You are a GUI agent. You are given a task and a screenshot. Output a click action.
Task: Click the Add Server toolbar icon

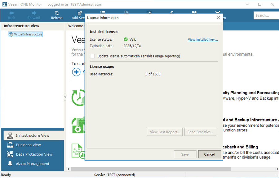pos(80,13)
